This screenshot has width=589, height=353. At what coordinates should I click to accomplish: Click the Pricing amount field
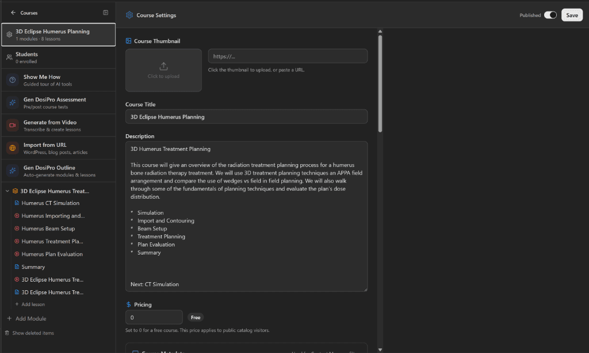pos(154,317)
